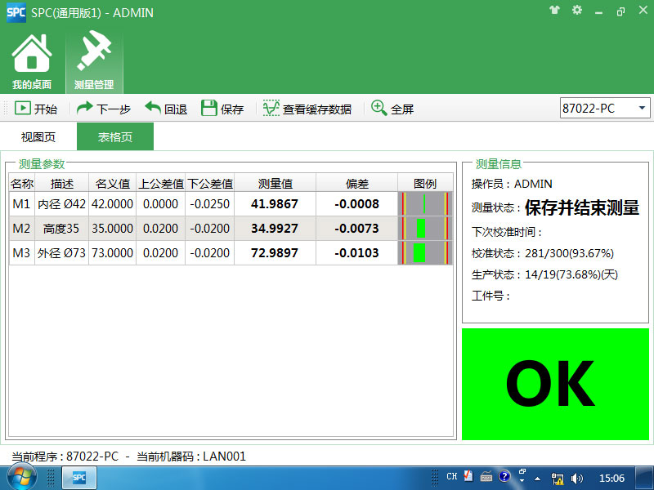Open settings gear in the title bar

pos(577,10)
